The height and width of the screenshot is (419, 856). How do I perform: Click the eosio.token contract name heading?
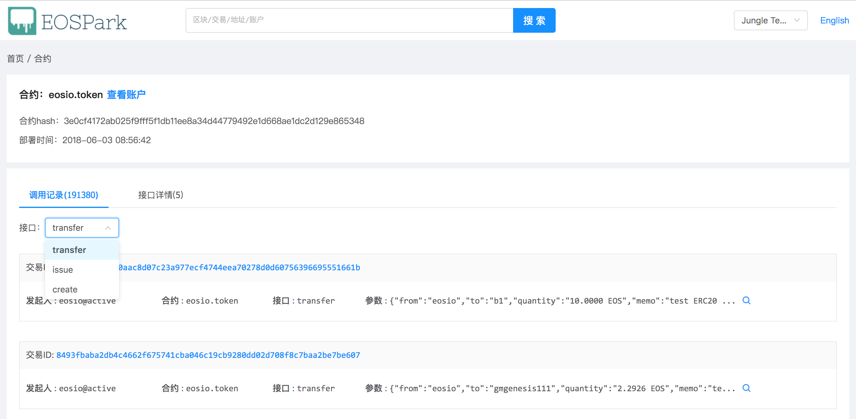coord(76,95)
